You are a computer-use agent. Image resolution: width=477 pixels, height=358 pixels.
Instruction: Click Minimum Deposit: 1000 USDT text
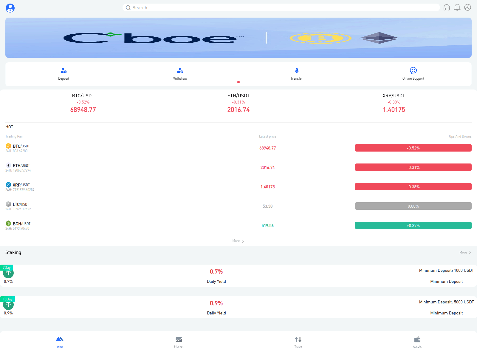(x=447, y=271)
